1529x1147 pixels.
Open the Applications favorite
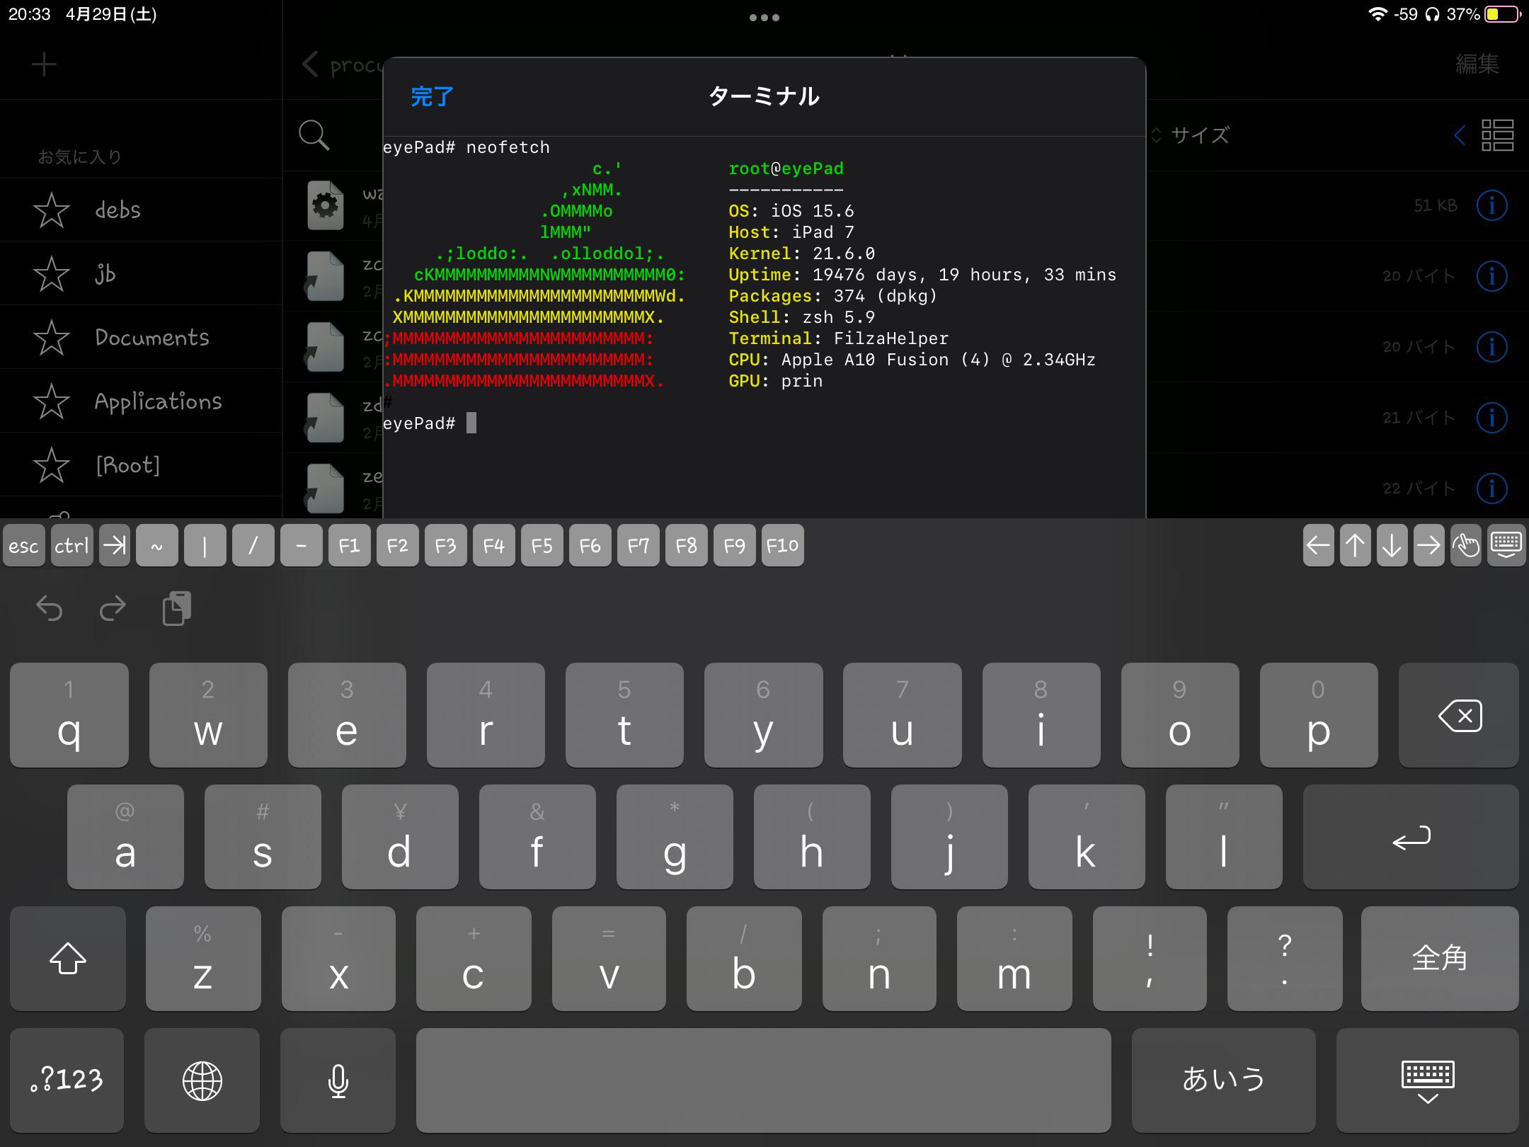157,401
